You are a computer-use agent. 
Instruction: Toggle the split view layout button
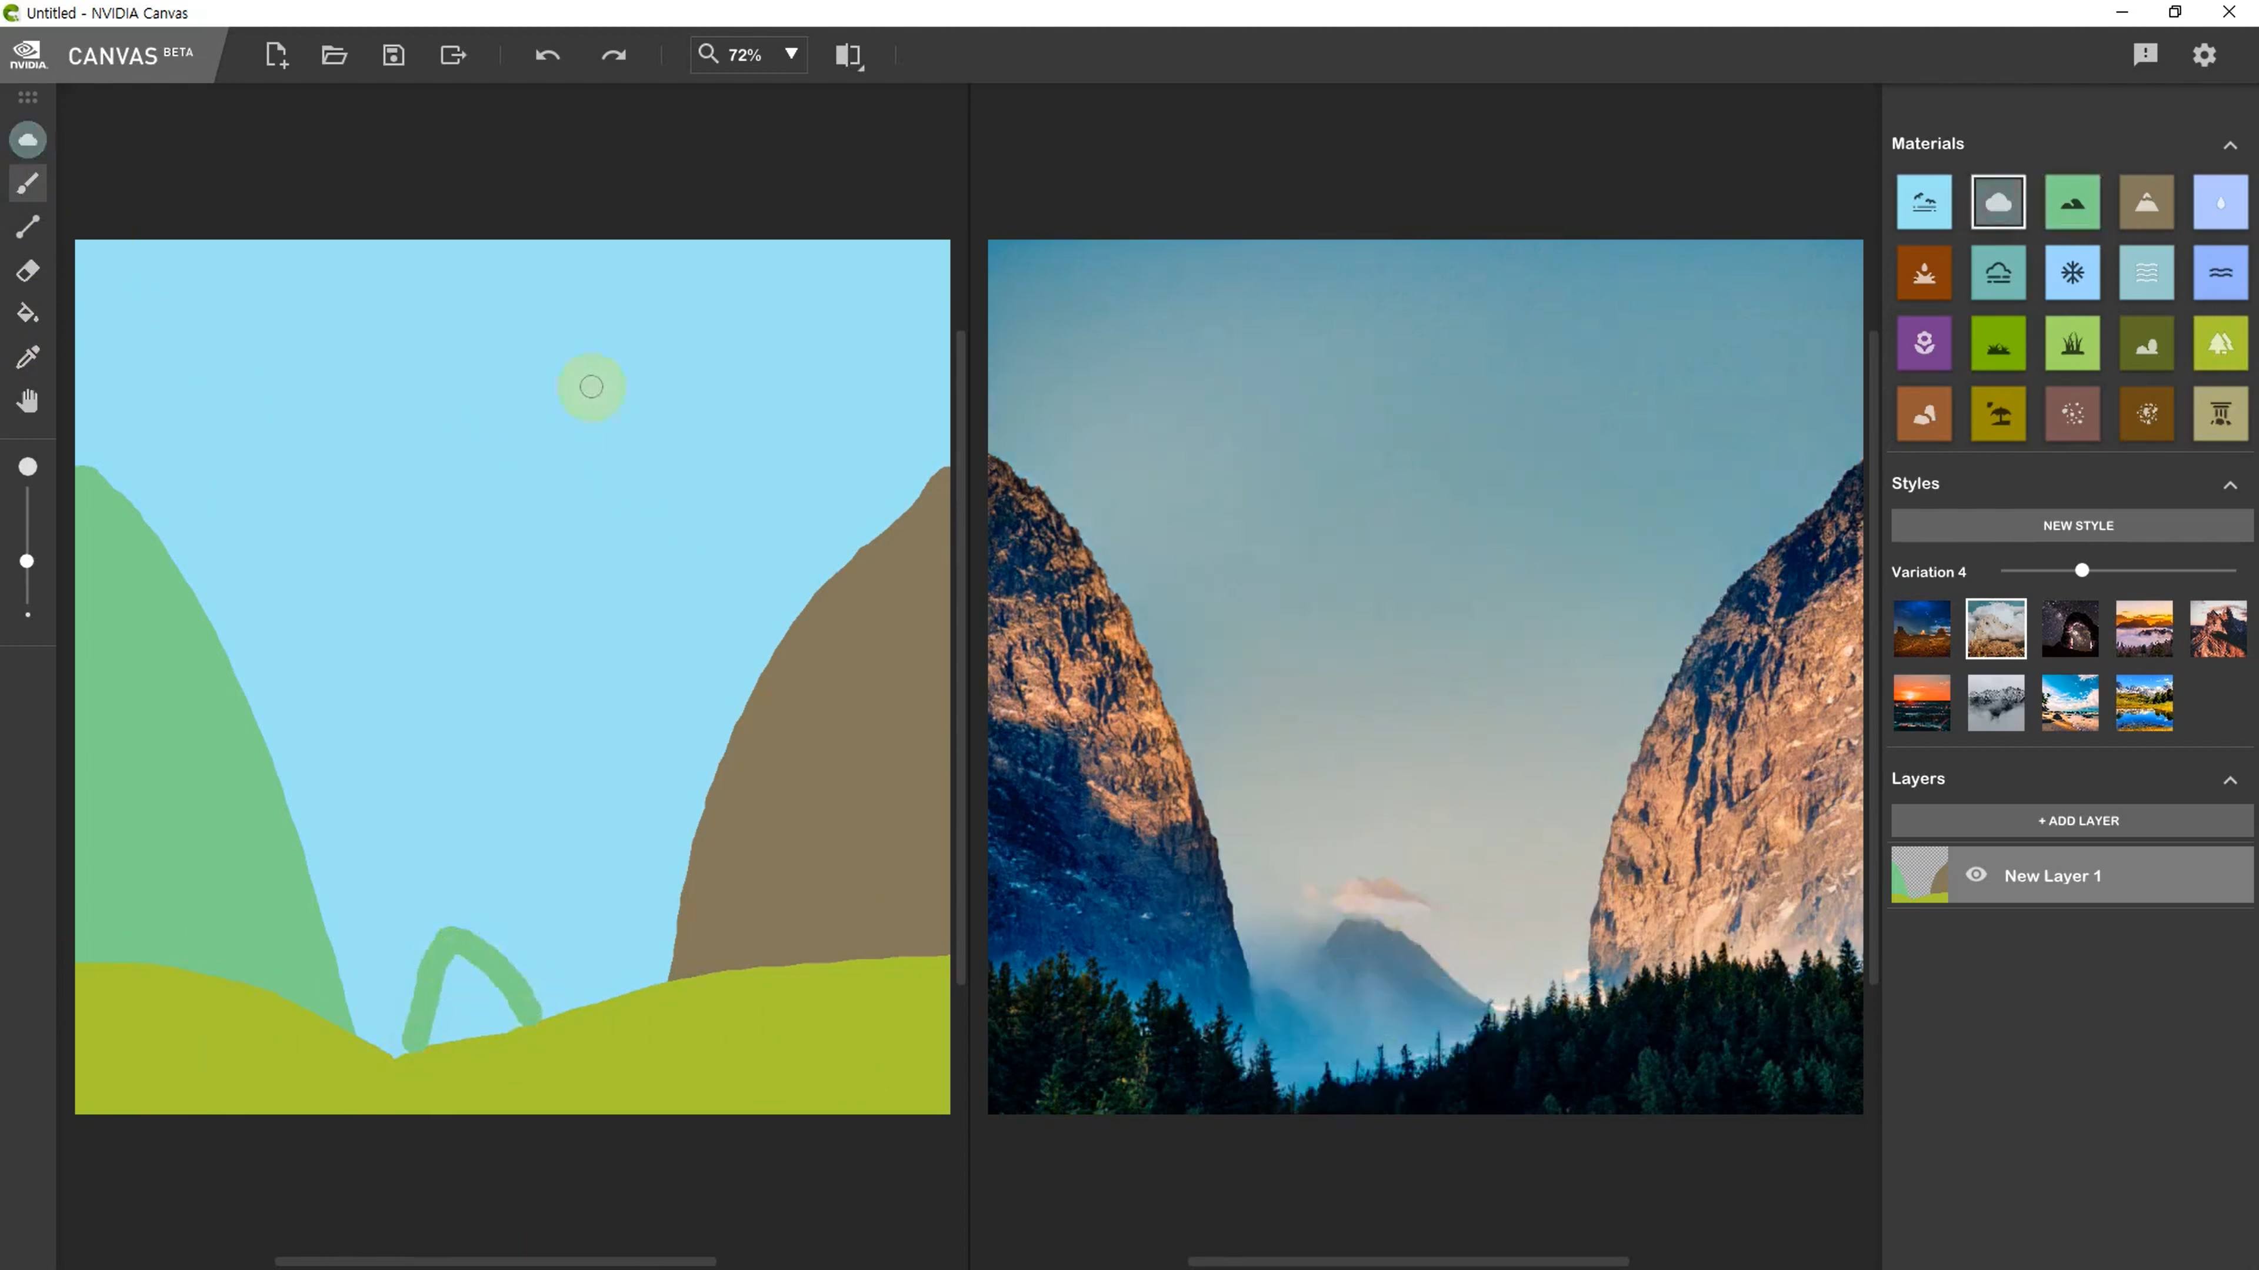pos(848,55)
